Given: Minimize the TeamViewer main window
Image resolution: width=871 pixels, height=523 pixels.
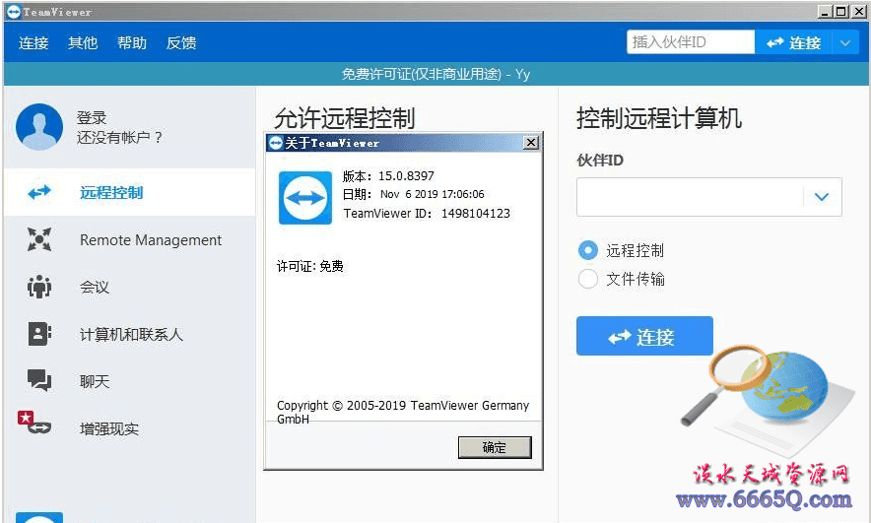Looking at the screenshot, I should pos(826,11).
